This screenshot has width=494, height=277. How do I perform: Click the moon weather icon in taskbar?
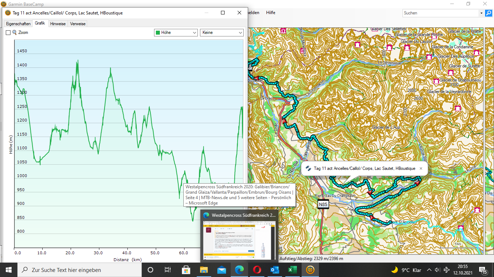[395, 270]
